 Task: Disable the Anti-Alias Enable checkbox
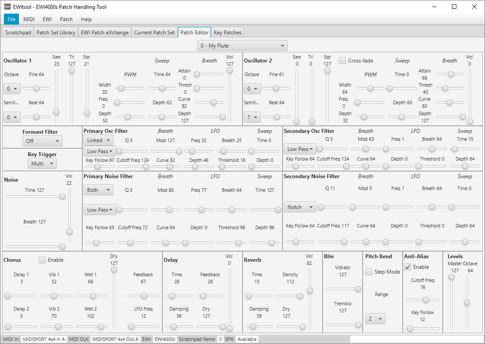(x=408, y=267)
